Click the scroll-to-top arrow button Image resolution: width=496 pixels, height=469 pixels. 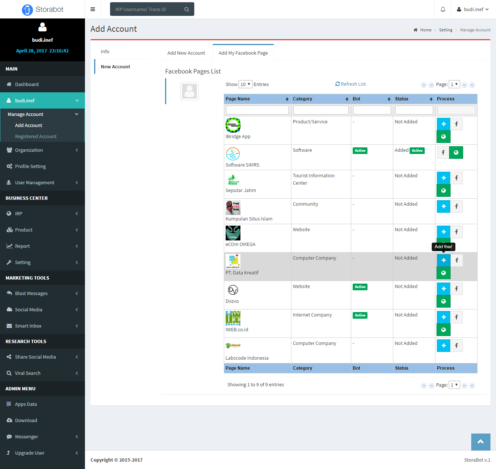click(x=480, y=442)
